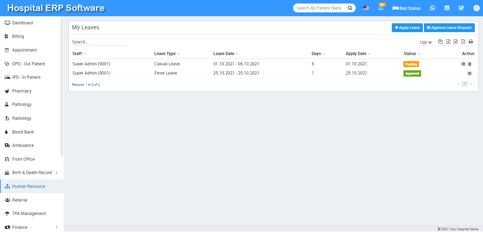Open Blood Bank from the sidebar

click(x=23, y=132)
